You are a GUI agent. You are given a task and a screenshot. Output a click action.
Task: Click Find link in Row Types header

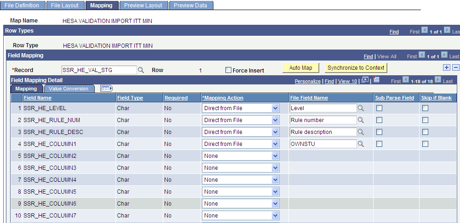(x=394, y=32)
